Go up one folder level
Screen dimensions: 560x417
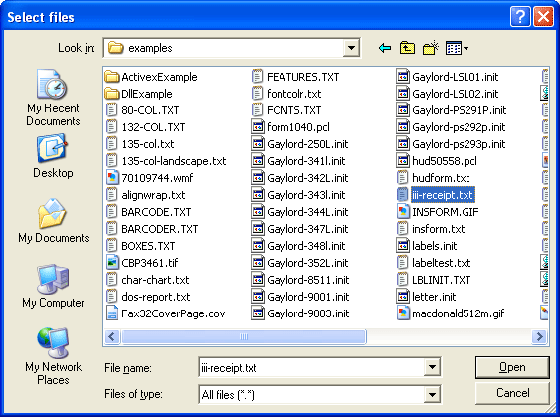407,48
